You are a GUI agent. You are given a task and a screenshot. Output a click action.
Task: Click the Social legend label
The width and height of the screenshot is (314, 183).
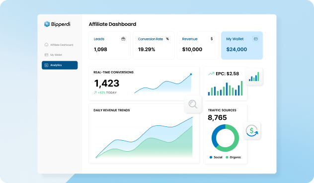(218, 157)
